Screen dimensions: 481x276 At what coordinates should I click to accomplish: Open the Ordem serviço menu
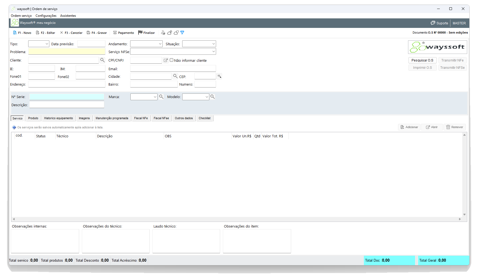pos(21,16)
